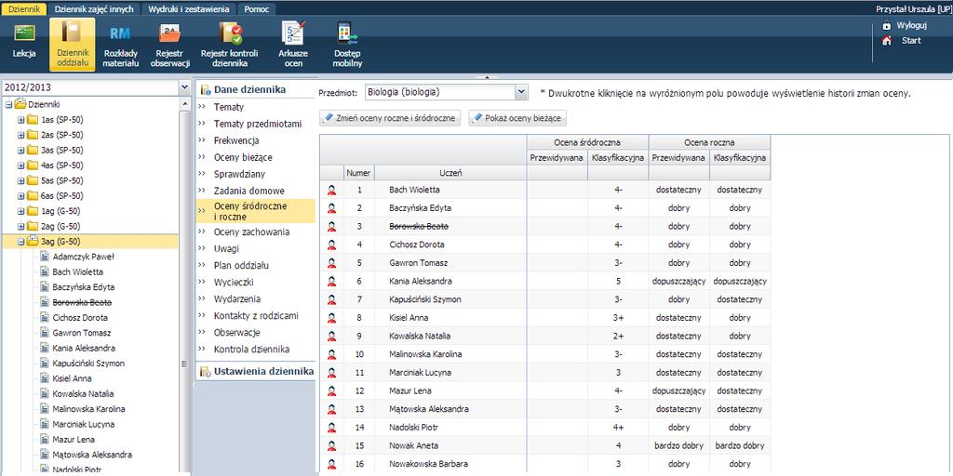
Task: Expand the 3as (SP-50) tree node
Action: click(20, 150)
